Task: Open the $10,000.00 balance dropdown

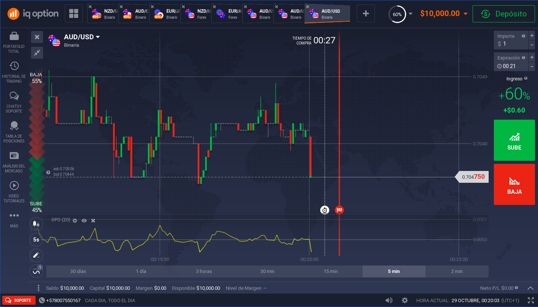Action: click(444, 14)
